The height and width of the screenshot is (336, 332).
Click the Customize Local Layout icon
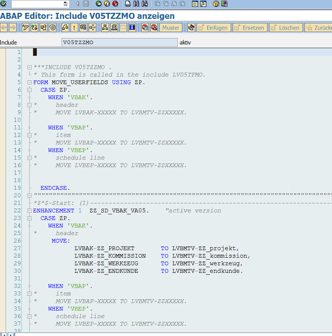(x=224, y=4)
